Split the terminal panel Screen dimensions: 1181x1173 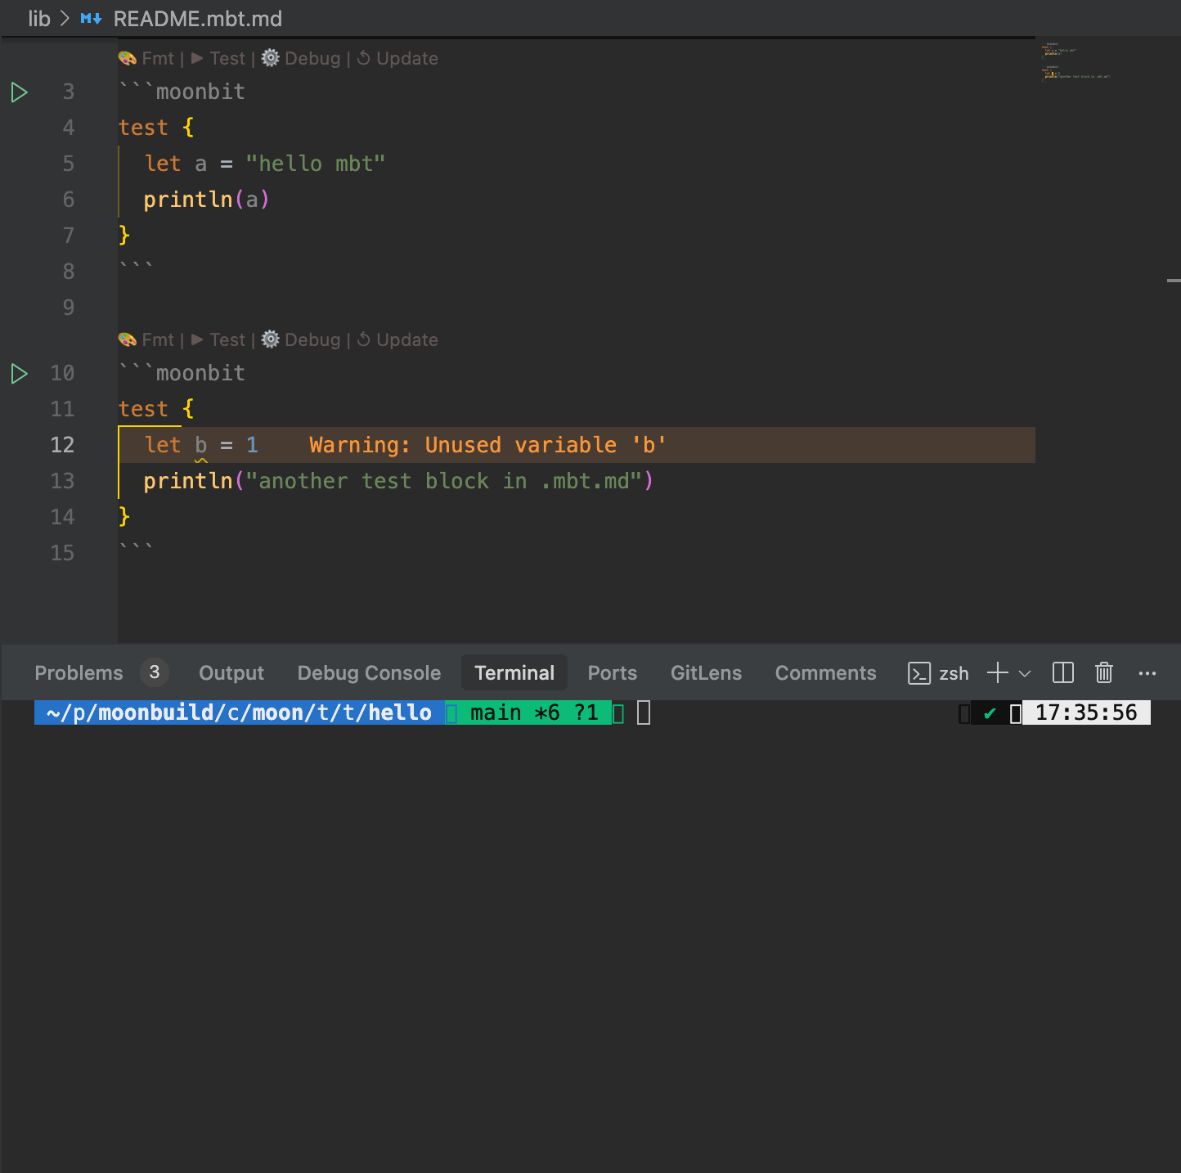pos(1062,673)
